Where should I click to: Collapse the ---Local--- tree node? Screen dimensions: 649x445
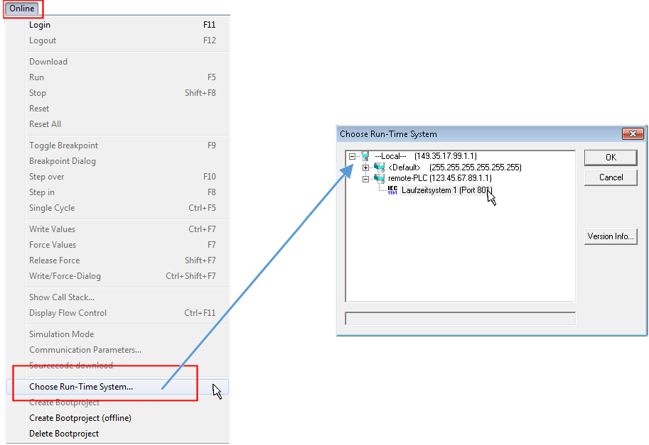tap(352, 156)
